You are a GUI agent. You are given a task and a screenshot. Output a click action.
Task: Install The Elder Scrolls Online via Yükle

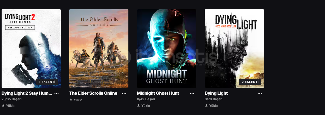coord(78,100)
